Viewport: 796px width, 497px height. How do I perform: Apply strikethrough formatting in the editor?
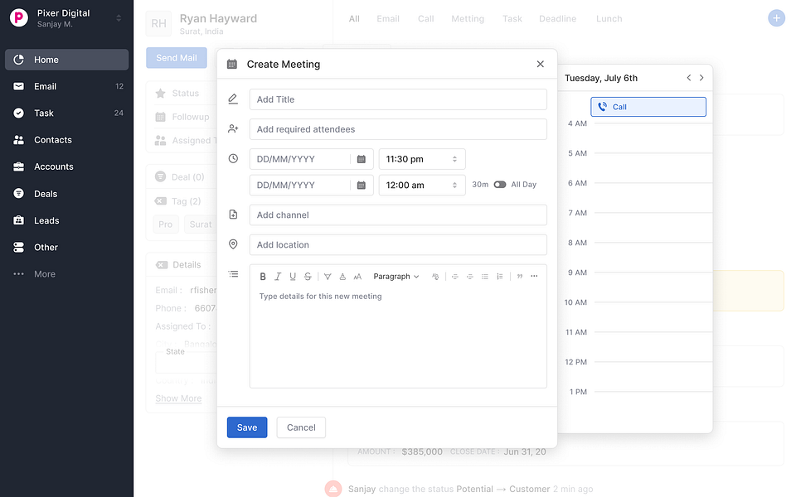point(307,276)
